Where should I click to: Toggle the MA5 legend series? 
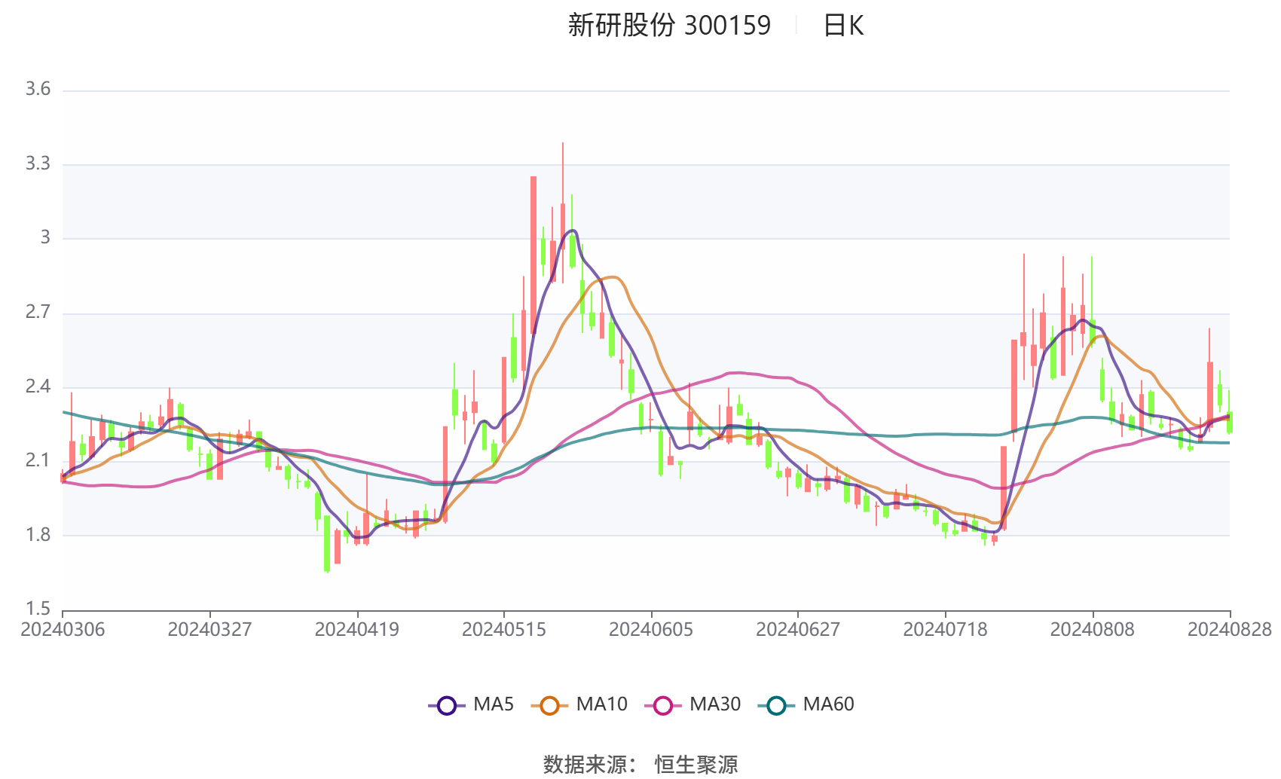click(x=471, y=704)
